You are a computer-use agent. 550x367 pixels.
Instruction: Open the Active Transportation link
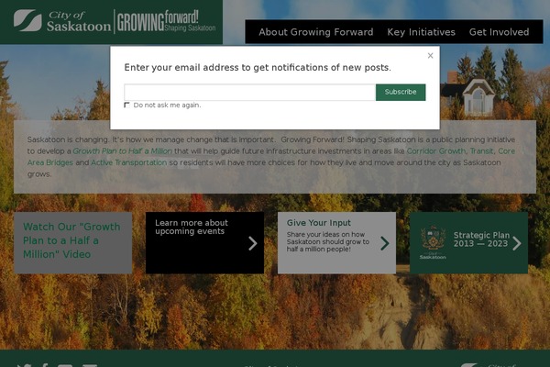(x=128, y=162)
